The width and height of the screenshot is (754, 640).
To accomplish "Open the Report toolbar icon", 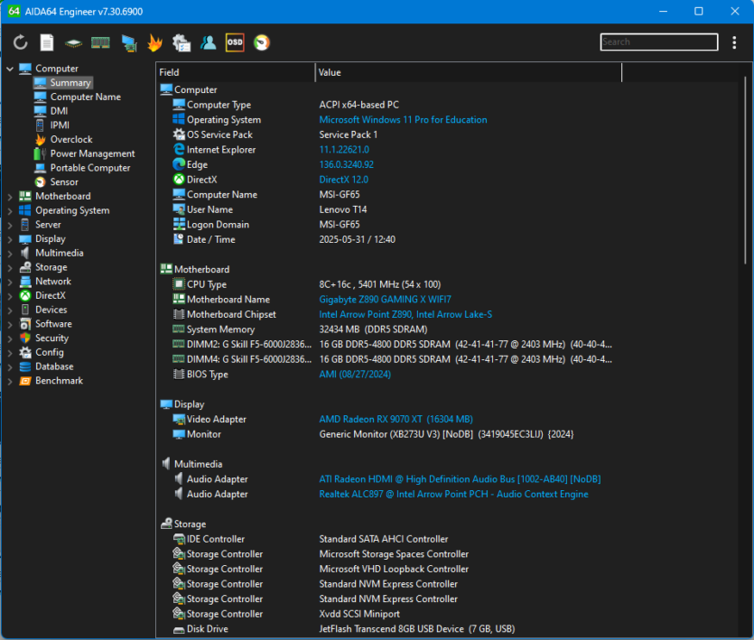I will point(47,42).
